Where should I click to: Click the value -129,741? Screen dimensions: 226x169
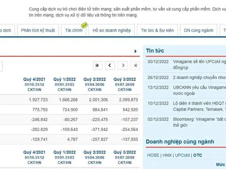(39, 139)
